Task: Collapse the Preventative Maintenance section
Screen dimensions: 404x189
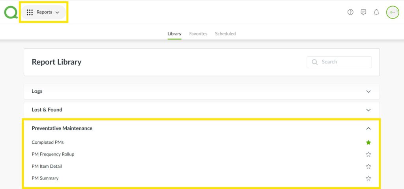Action: 368,128
